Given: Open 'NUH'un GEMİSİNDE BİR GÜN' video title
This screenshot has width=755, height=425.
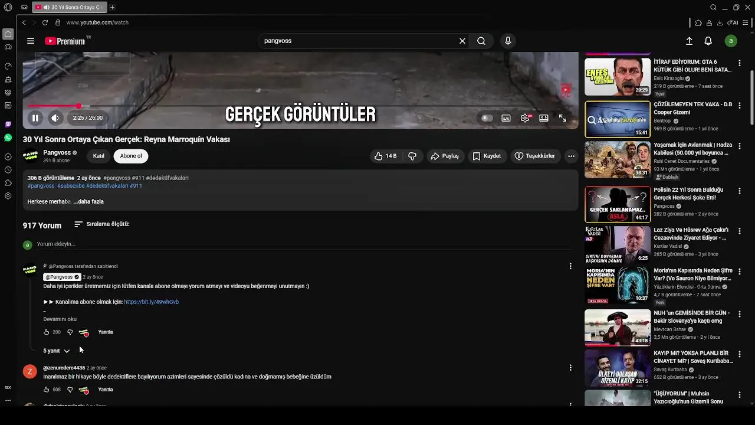Looking at the screenshot, I should coord(691,317).
